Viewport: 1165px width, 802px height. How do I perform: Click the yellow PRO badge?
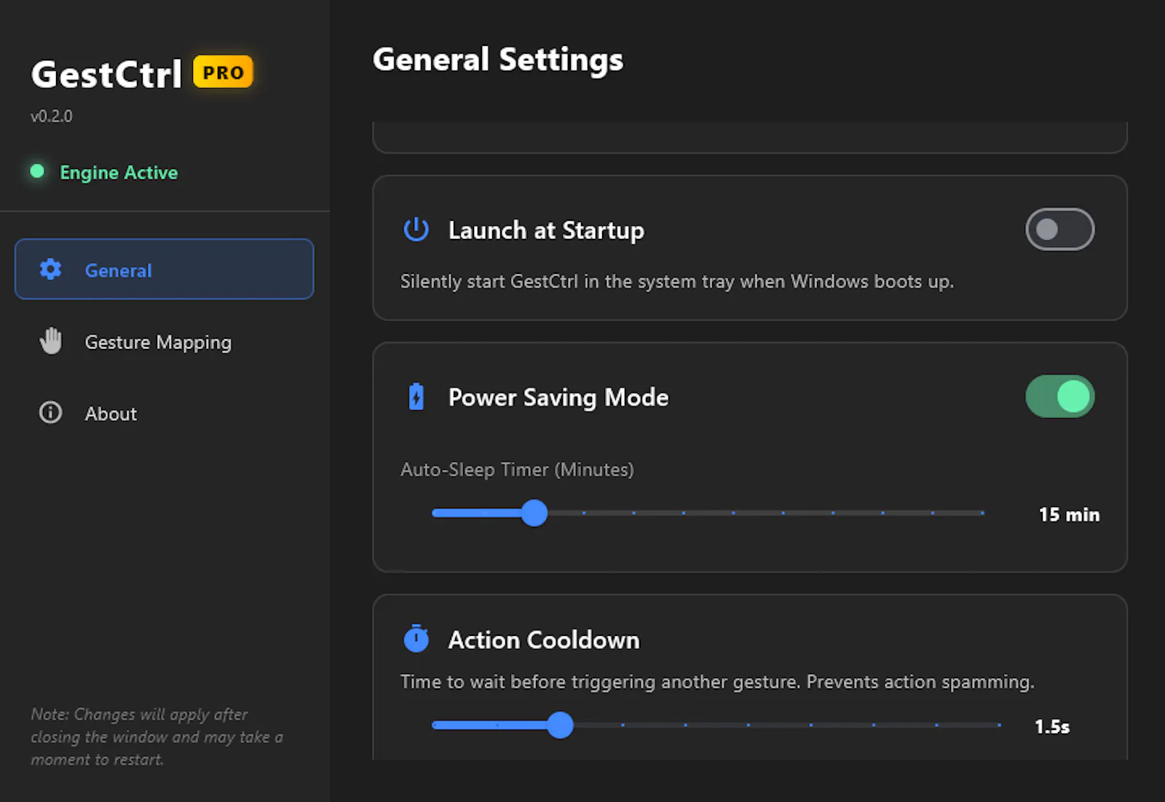coord(223,72)
